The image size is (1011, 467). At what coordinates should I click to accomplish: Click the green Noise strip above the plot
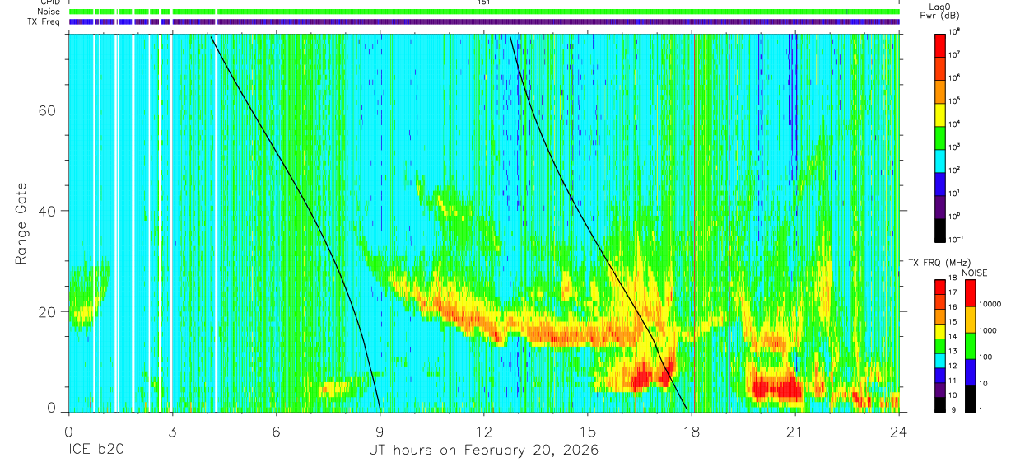pyautogui.click(x=484, y=12)
